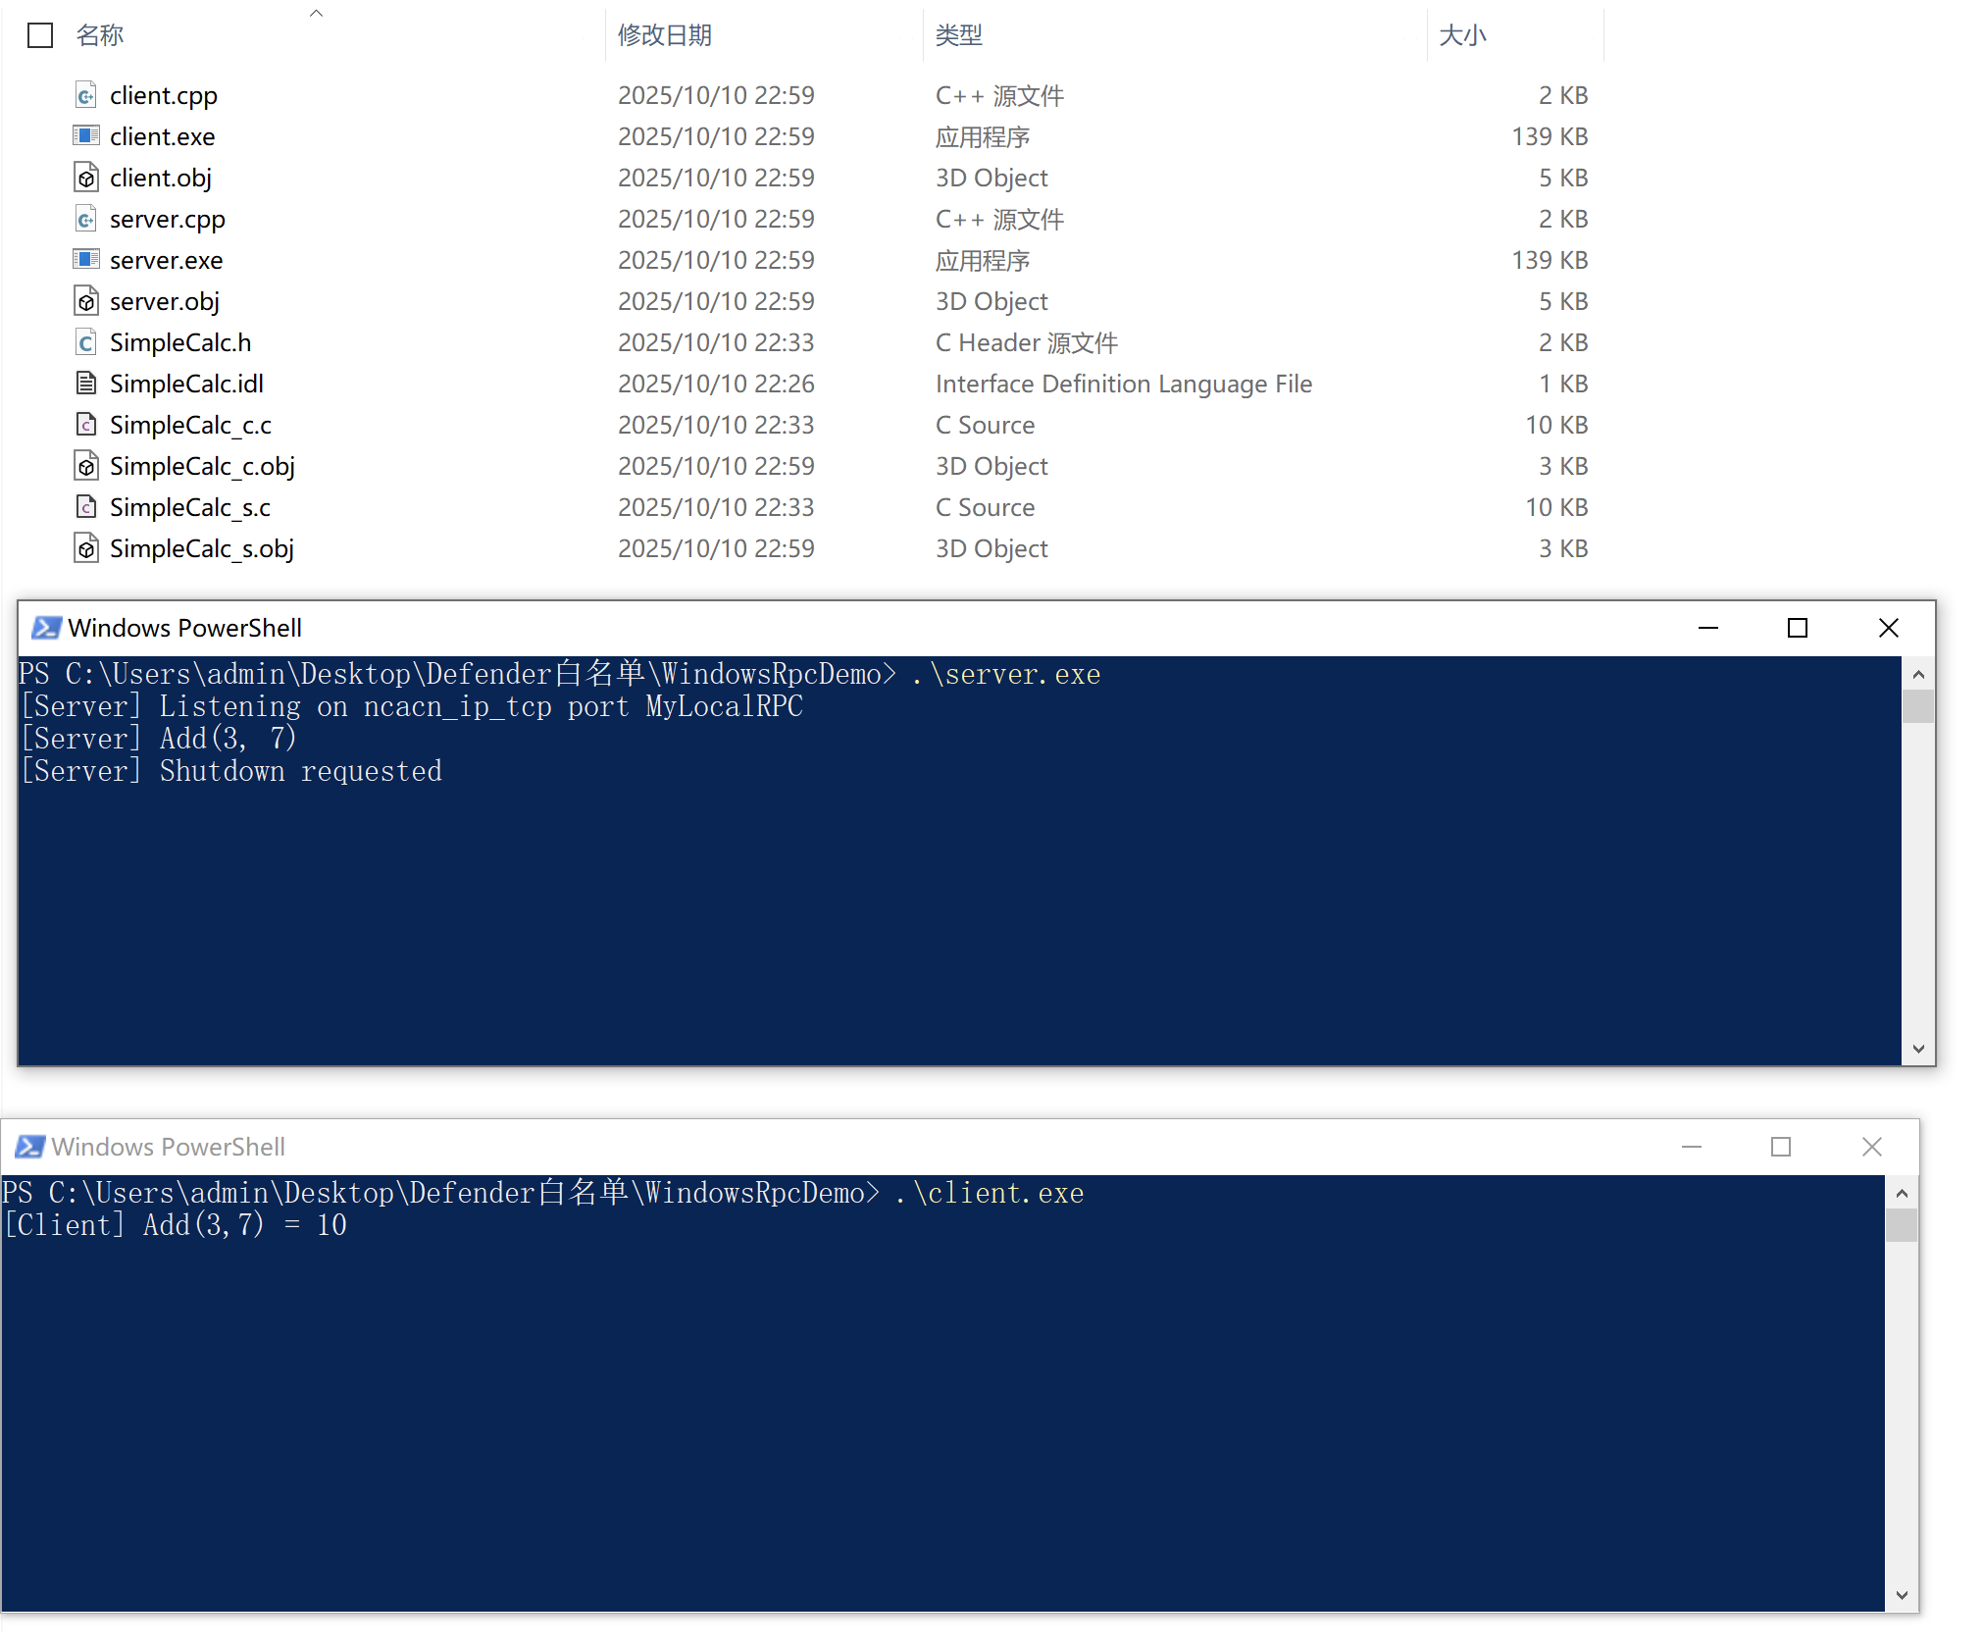The height and width of the screenshot is (1646, 1983).
Task: Select the server.exe application icon
Action: tap(86, 260)
